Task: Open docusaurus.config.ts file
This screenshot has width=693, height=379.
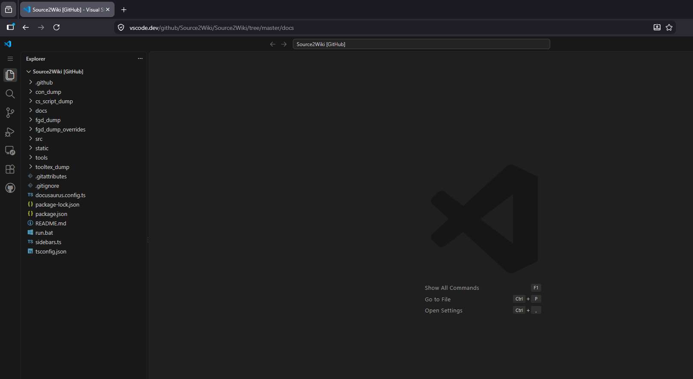Action: (84, 195)
